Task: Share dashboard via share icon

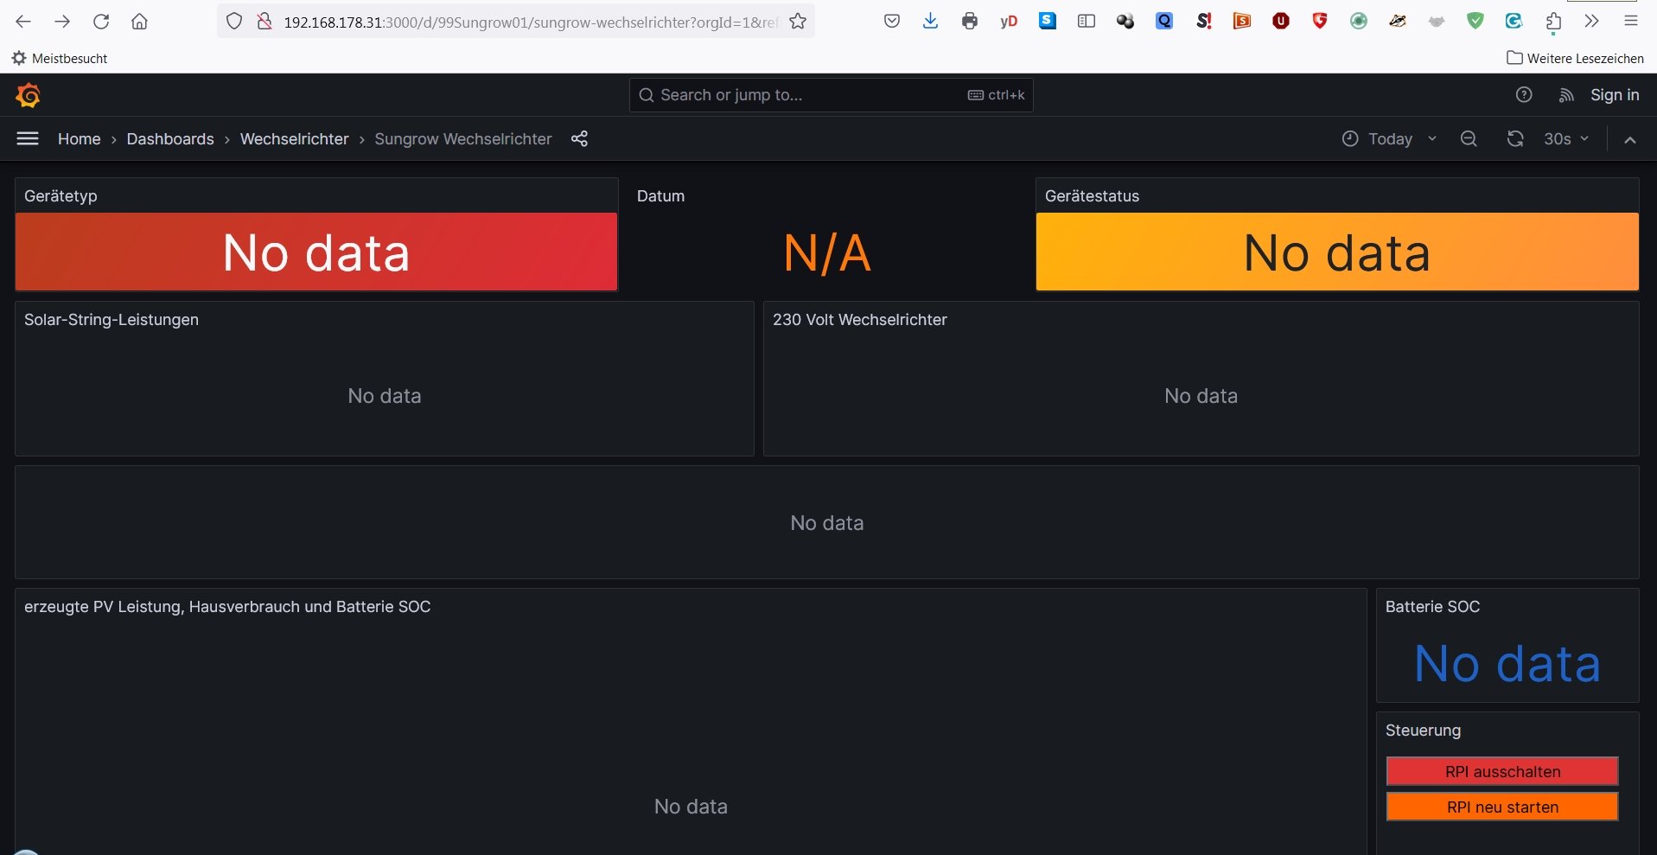Action: [x=579, y=138]
